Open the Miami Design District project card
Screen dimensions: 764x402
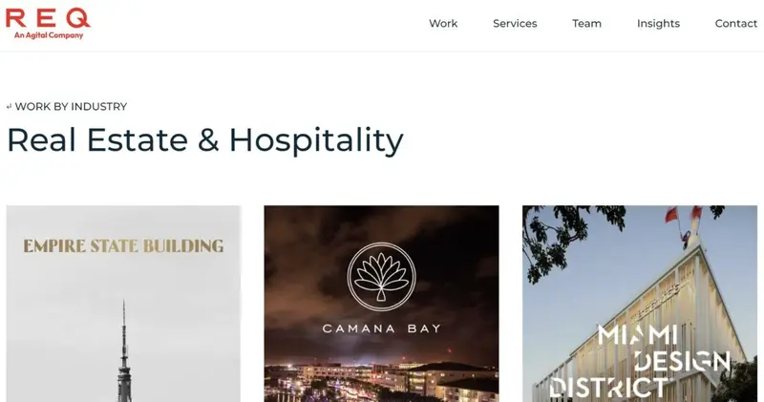click(640, 304)
